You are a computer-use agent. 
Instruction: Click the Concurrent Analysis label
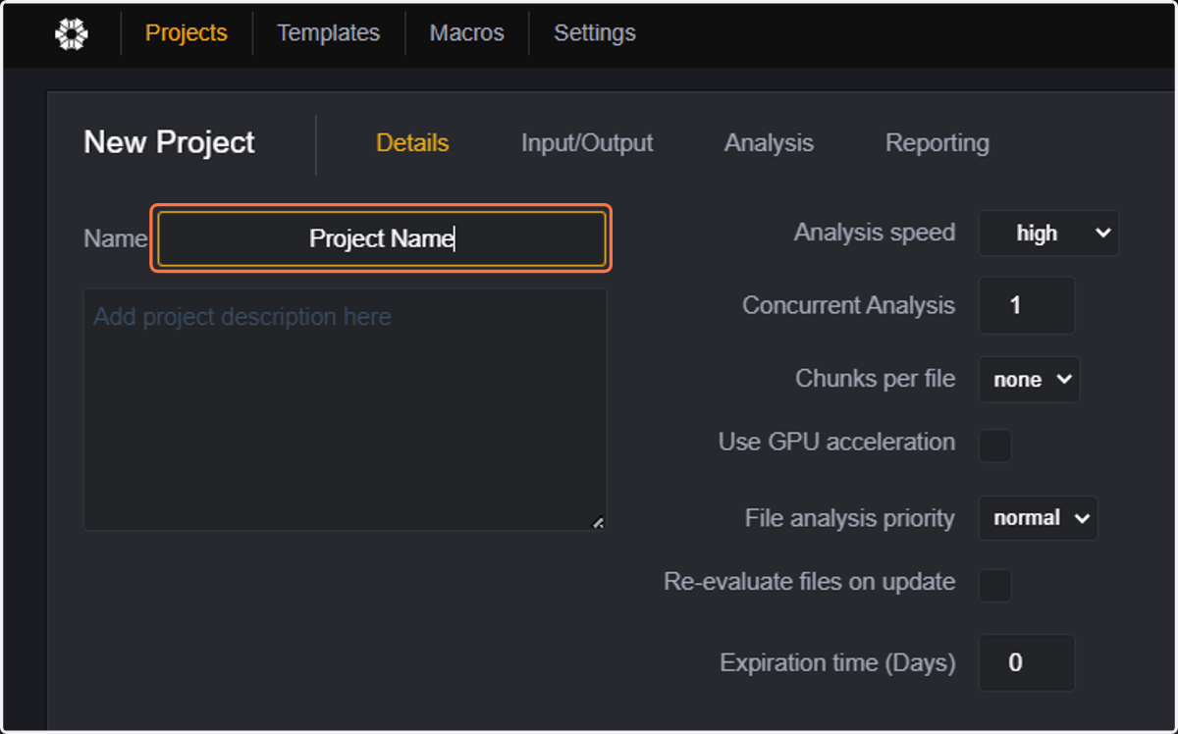(x=848, y=305)
